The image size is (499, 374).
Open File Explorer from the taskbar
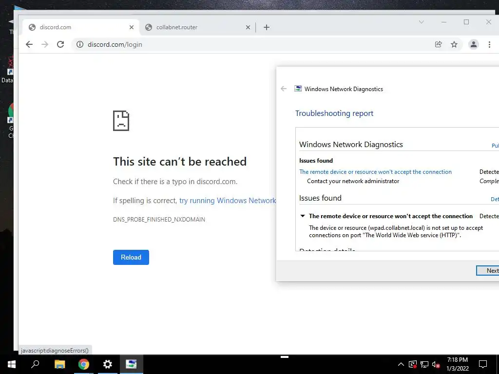tap(59, 364)
